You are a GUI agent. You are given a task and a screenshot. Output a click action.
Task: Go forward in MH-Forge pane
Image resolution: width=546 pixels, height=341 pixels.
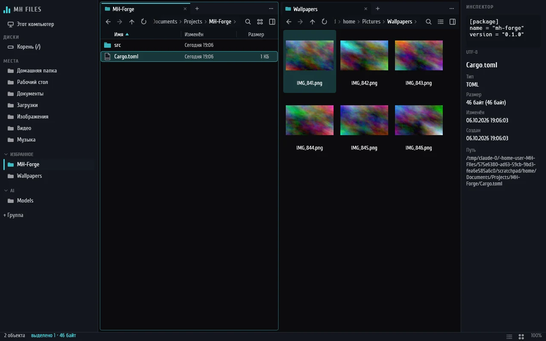[x=120, y=22]
